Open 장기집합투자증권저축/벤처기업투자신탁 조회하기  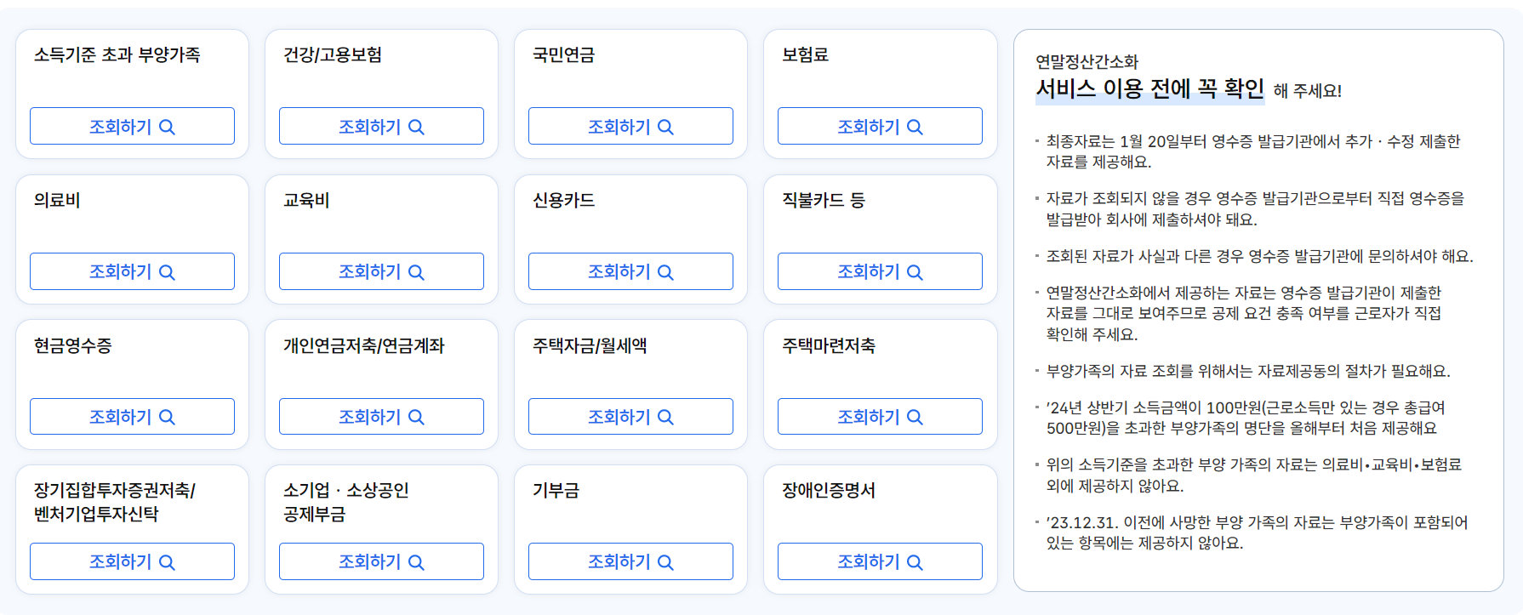click(x=132, y=561)
